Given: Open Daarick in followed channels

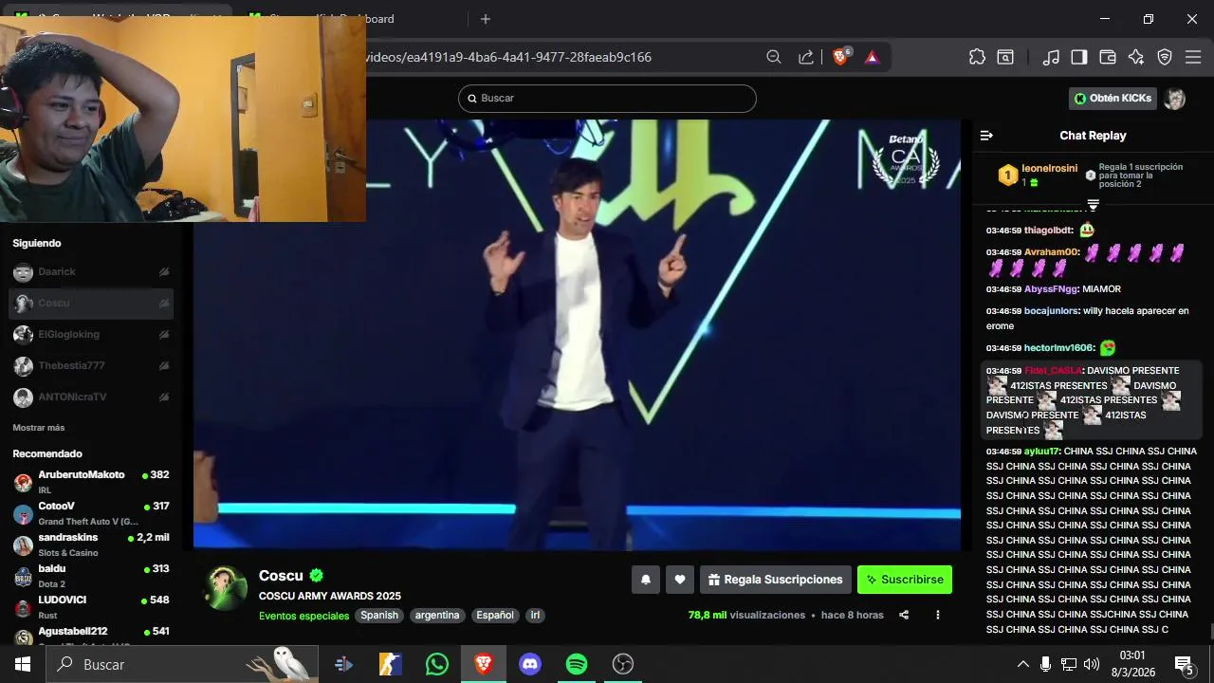Looking at the screenshot, I should coord(91,272).
